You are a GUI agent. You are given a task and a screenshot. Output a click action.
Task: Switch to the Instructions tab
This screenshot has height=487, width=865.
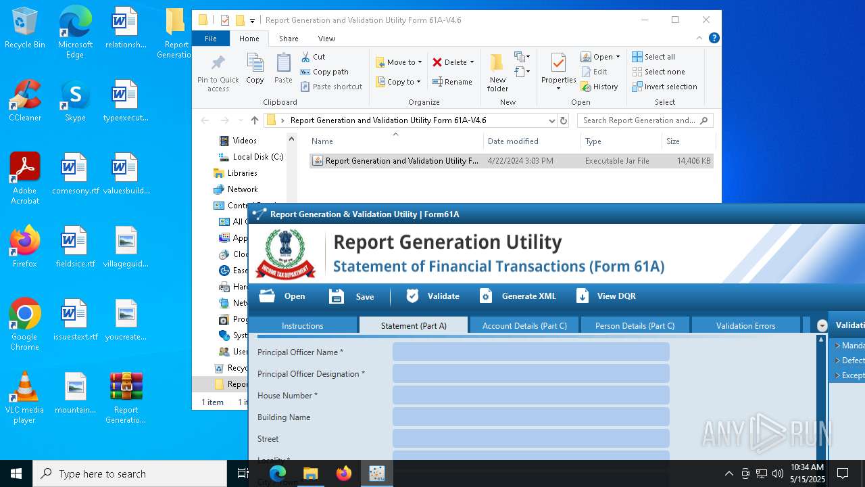(x=302, y=325)
